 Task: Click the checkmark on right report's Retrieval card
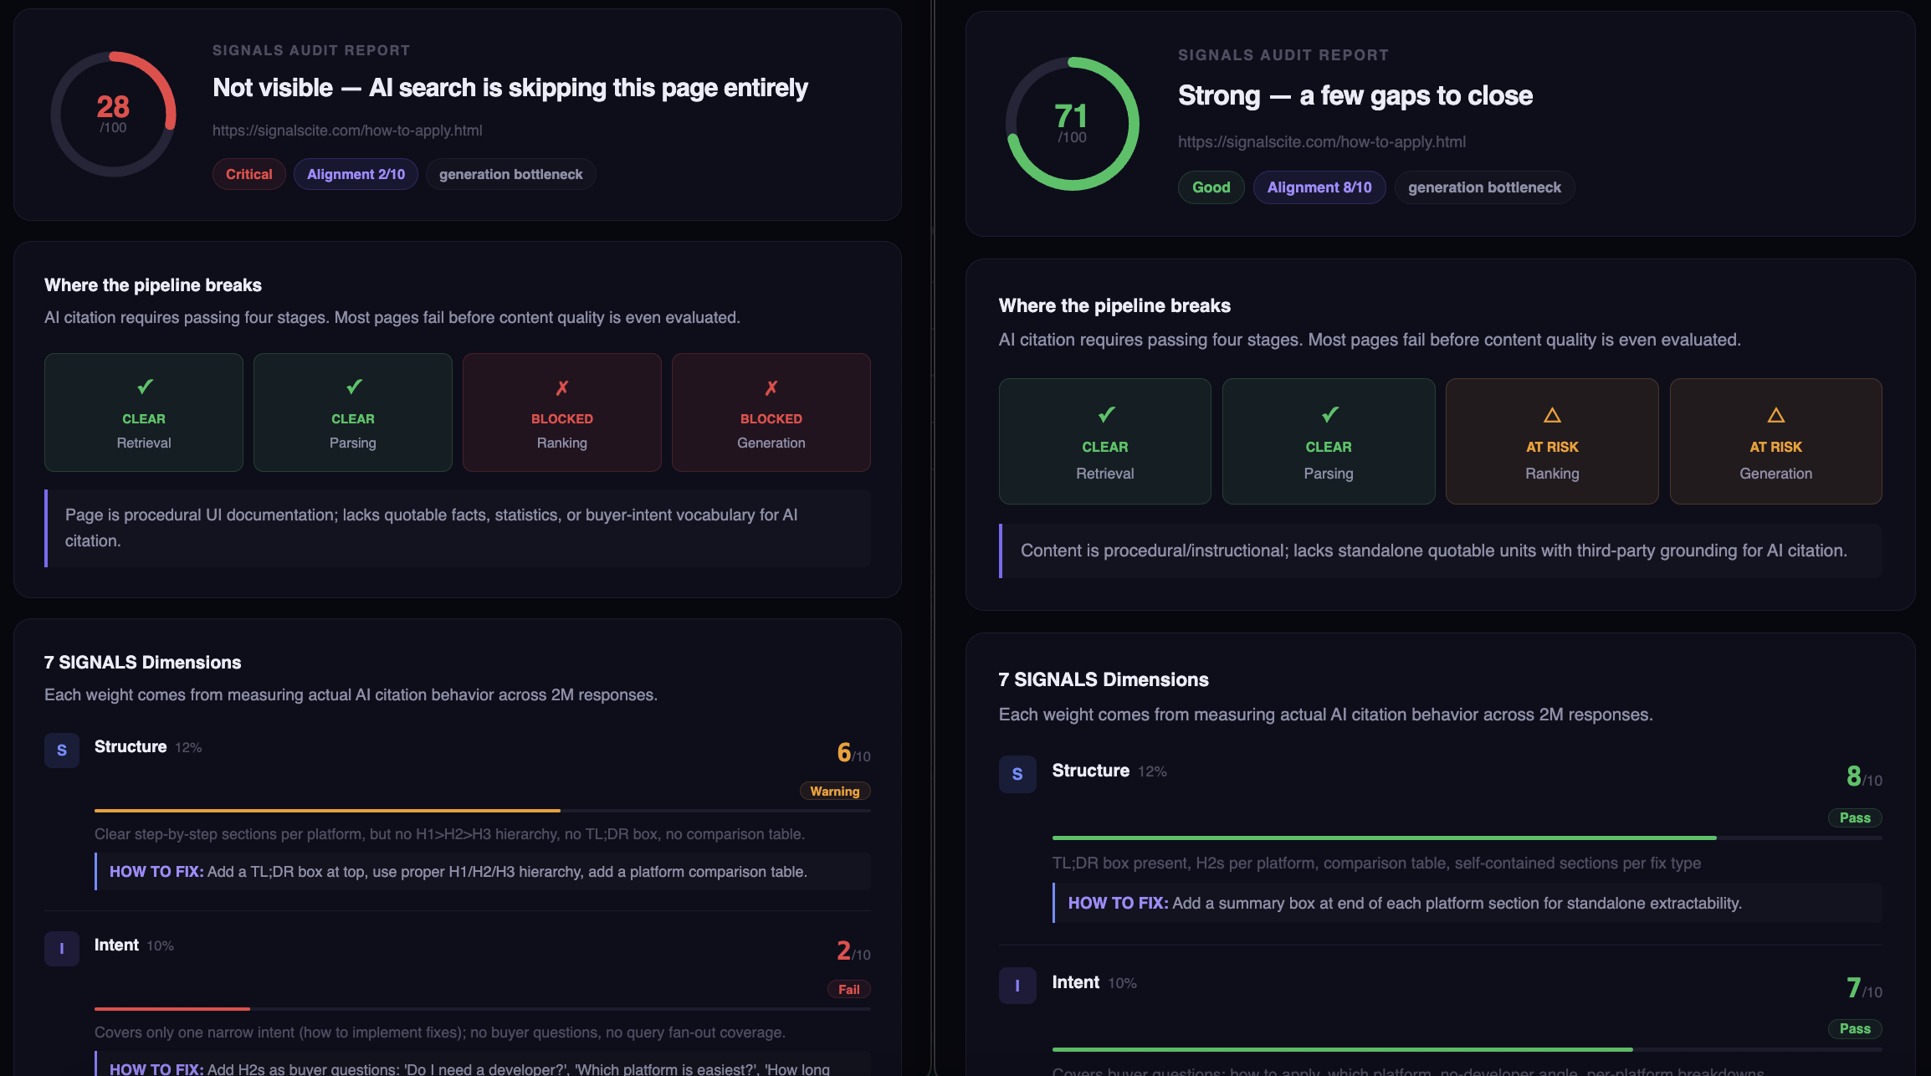(x=1106, y=414)
